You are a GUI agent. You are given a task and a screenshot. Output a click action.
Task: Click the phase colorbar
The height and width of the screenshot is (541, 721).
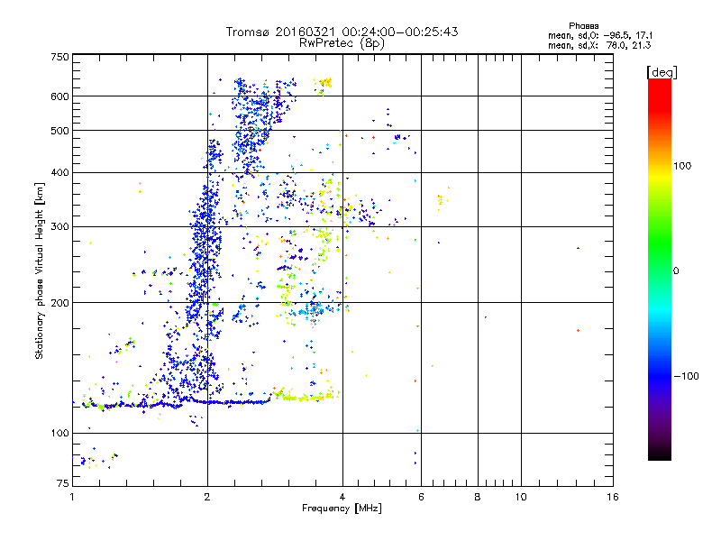pos(660,269)
